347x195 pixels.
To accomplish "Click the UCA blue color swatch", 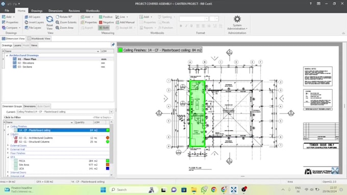I will pos(108,169).
